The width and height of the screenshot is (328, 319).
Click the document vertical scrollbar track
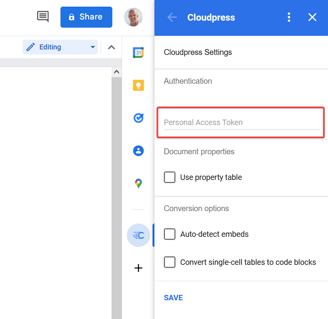pos(117,198)
